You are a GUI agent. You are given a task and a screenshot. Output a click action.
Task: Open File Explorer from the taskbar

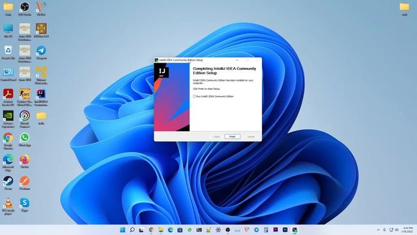pyautogui.click(x=161, y=230)
